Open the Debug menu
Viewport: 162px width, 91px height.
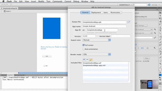click(76, 1)
